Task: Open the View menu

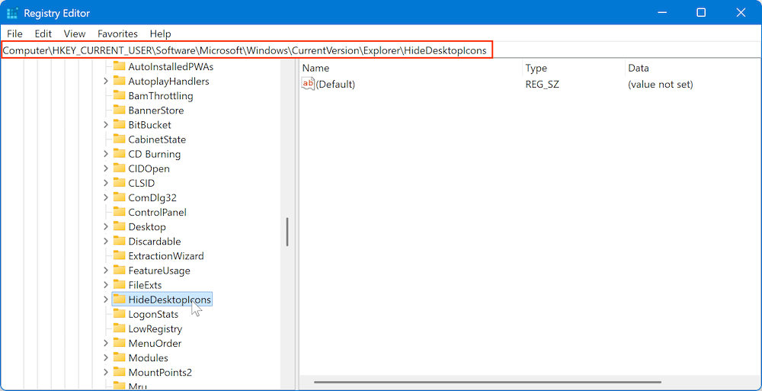Action: tap(75, 34)
